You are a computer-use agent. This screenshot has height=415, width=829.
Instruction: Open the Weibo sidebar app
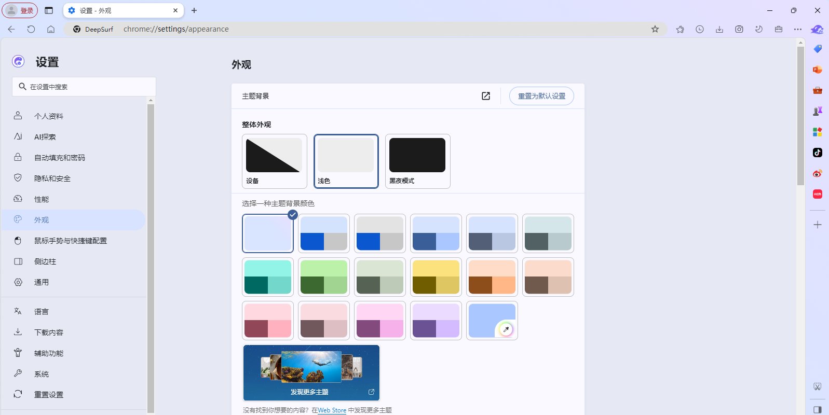coord(817,173)
